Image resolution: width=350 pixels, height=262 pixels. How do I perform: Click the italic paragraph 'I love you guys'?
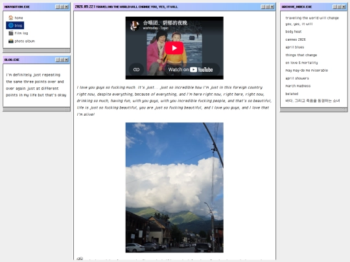pyautogui.click(x=174, y=101)
